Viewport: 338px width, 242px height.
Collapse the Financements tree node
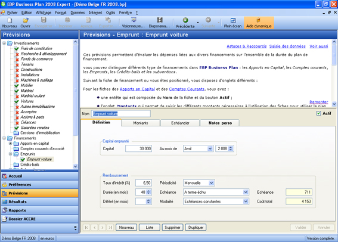4,138
